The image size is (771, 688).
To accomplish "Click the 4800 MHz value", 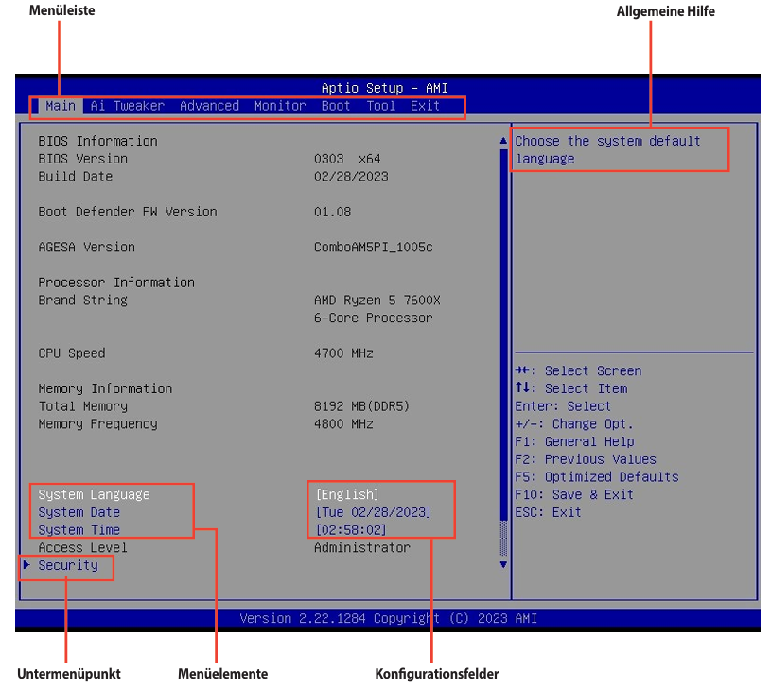I will (x=343, y=424).
